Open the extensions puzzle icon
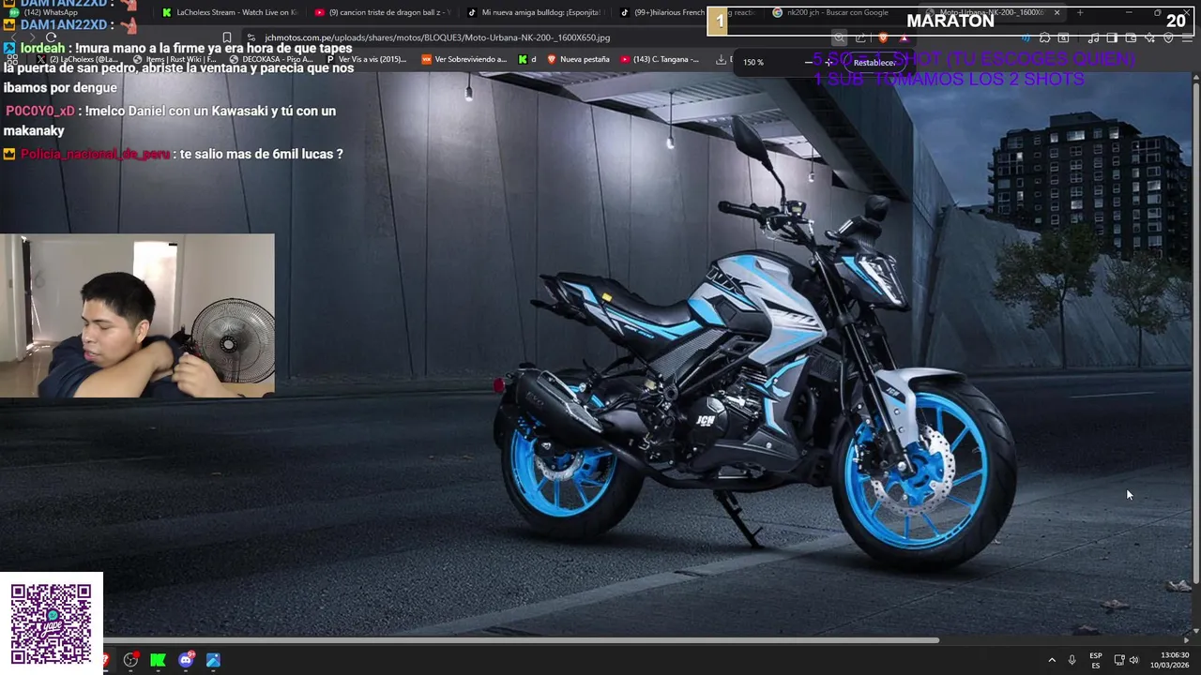The width and height of the screenshot is (1201, 675). tap(1044, 38)
